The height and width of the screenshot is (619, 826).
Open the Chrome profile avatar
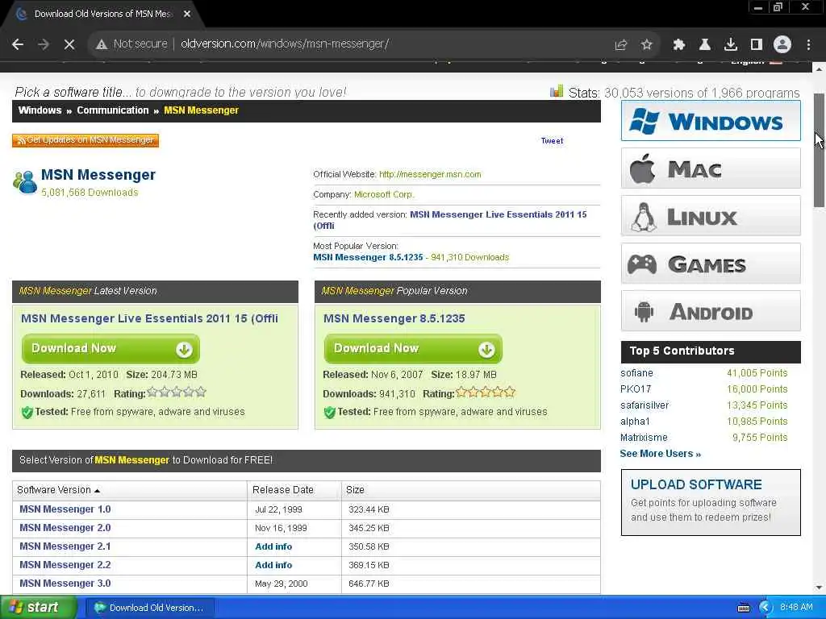pos(782,45)
